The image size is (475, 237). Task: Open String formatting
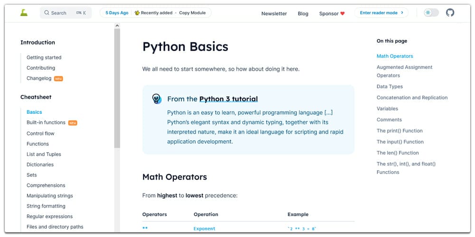(46, 206)
